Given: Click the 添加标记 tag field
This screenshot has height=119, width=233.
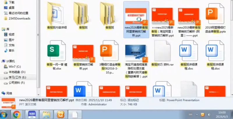Looking at the screenshot, I should tap(133, 100).
